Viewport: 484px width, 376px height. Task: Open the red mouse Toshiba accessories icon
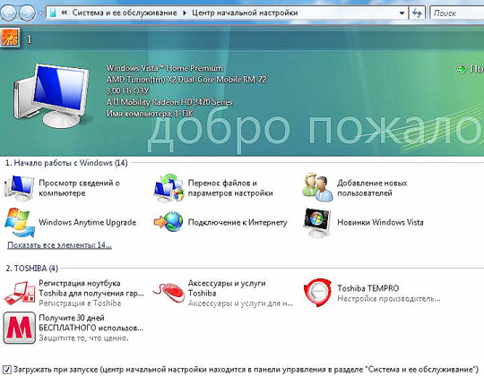click(x=169, y=292)
